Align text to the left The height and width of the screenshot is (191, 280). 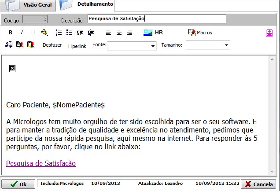pos(108,33)
